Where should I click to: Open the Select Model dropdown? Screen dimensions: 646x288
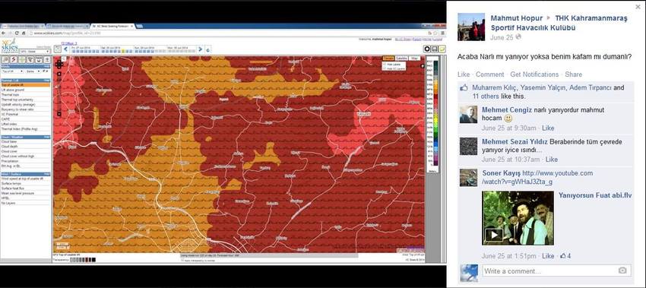click(x=35, y=52)
